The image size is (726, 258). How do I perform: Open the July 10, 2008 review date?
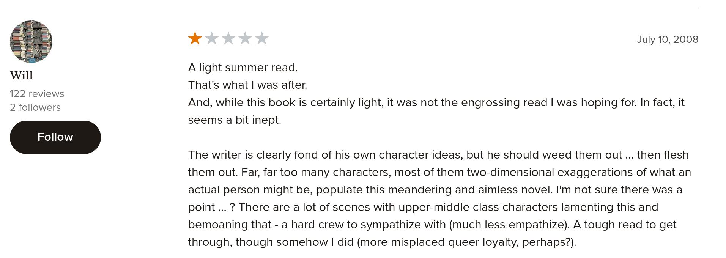pyautogui.click(x=667, y=39)
